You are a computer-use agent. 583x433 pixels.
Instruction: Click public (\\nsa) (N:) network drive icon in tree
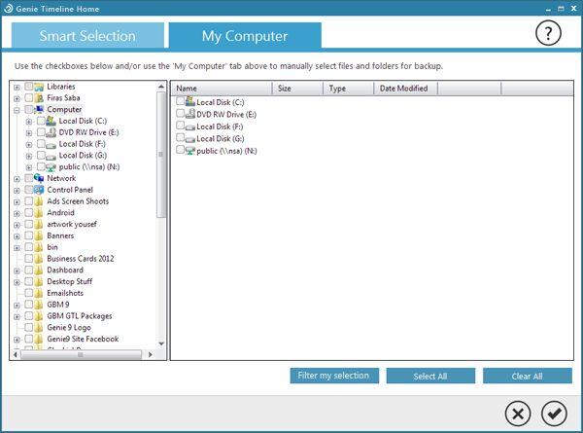[51, 167]
